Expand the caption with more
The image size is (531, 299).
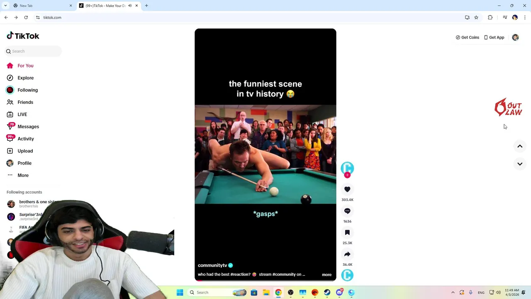[x=326, y=274]
